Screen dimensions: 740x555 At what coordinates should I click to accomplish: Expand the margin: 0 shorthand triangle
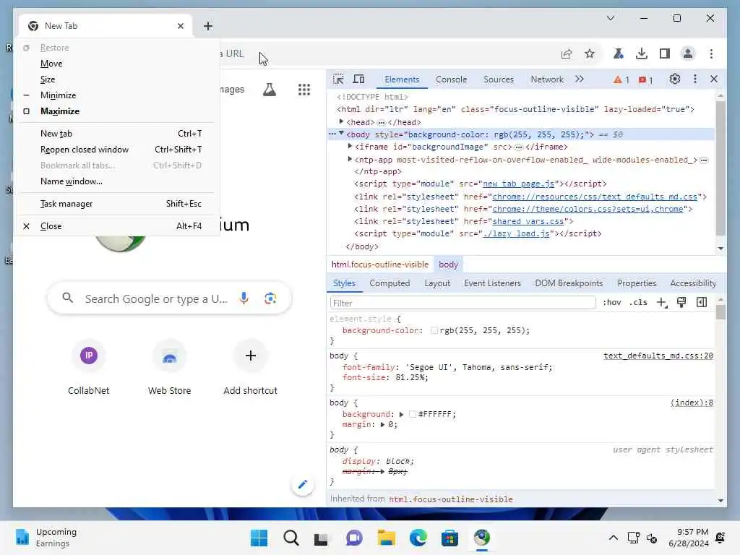click(x=382, y=425)
